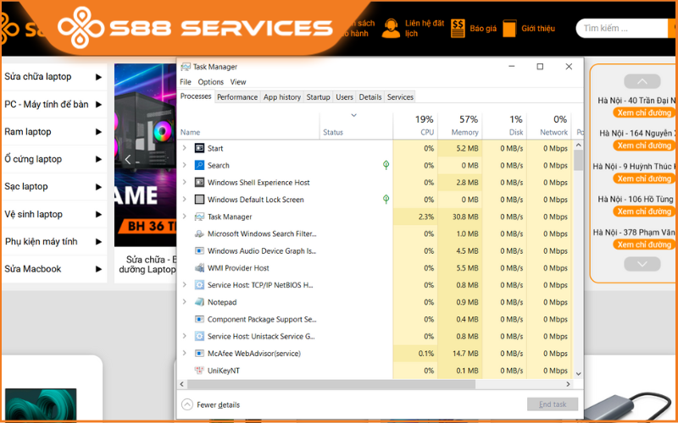Click the Search process magnifier icon
The width and height of the screenshot is (678, 423).
point(199,165)
